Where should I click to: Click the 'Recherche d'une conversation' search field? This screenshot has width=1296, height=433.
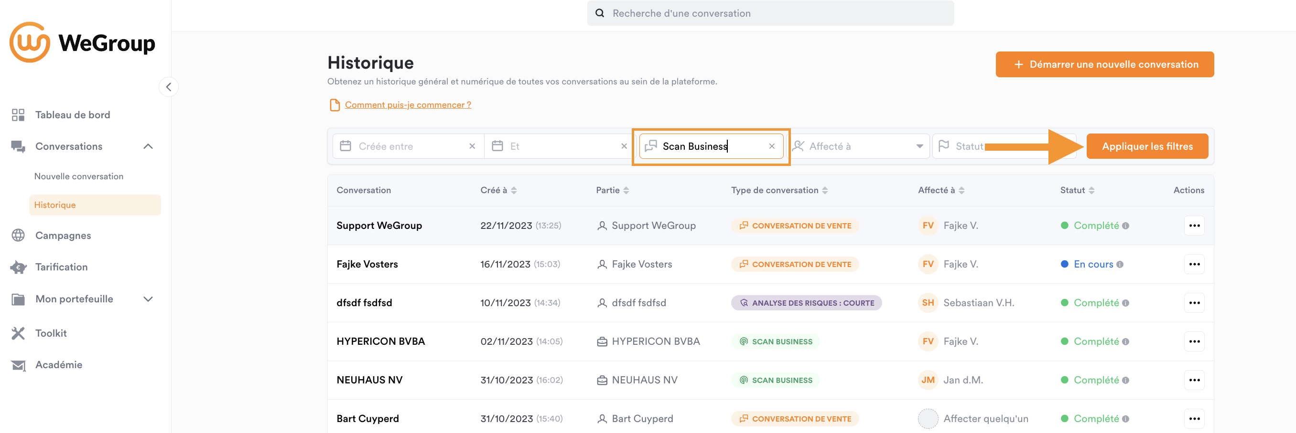click(x=770, y=13)
